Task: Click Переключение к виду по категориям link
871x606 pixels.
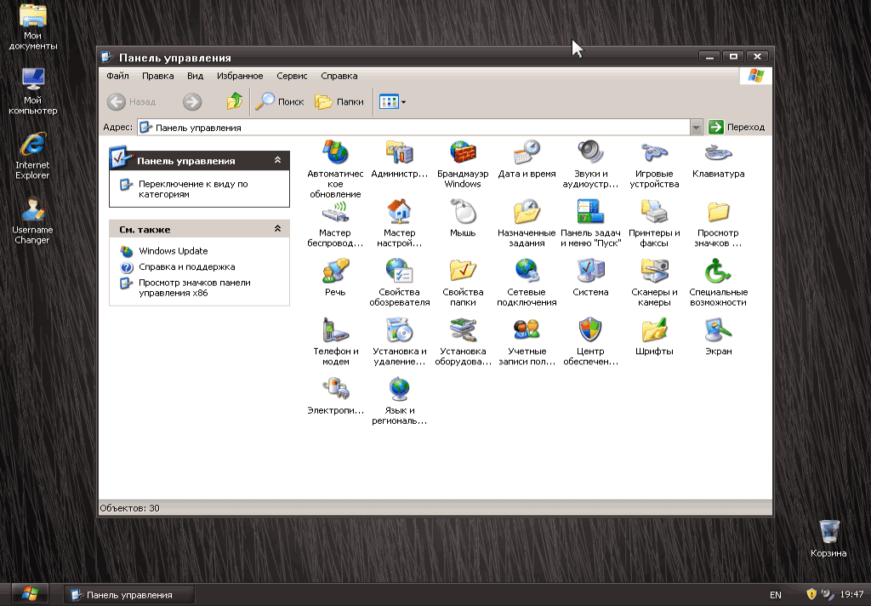Action: coord(193,189)
